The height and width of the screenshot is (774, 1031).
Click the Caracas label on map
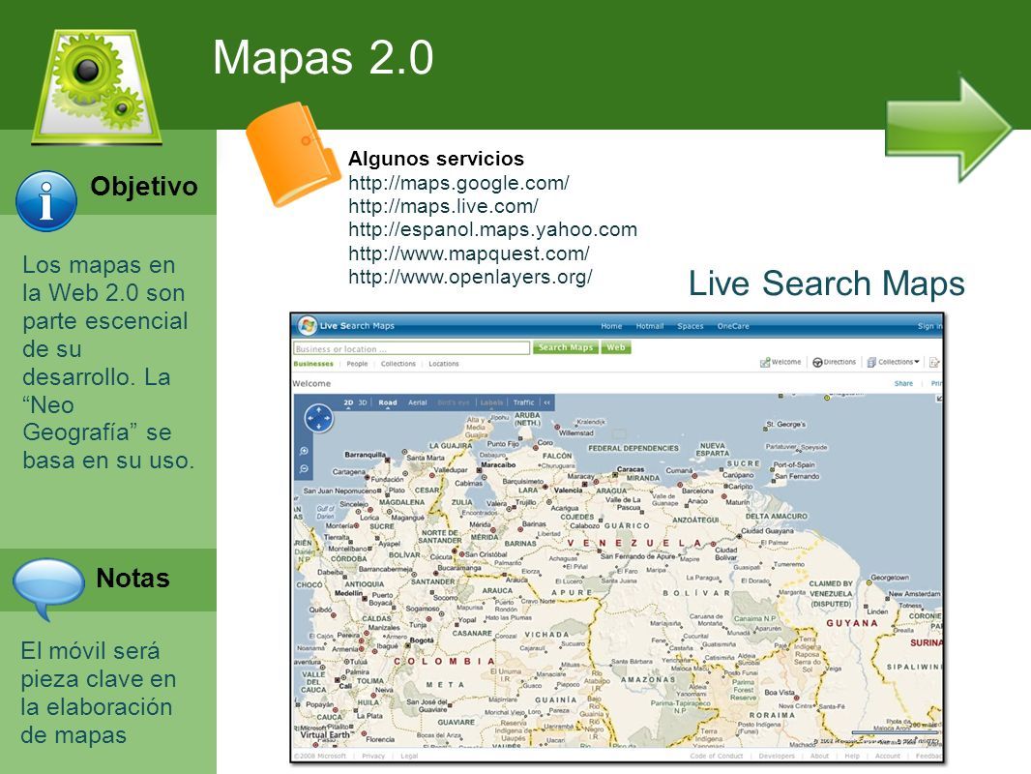(x=630, y=469)
